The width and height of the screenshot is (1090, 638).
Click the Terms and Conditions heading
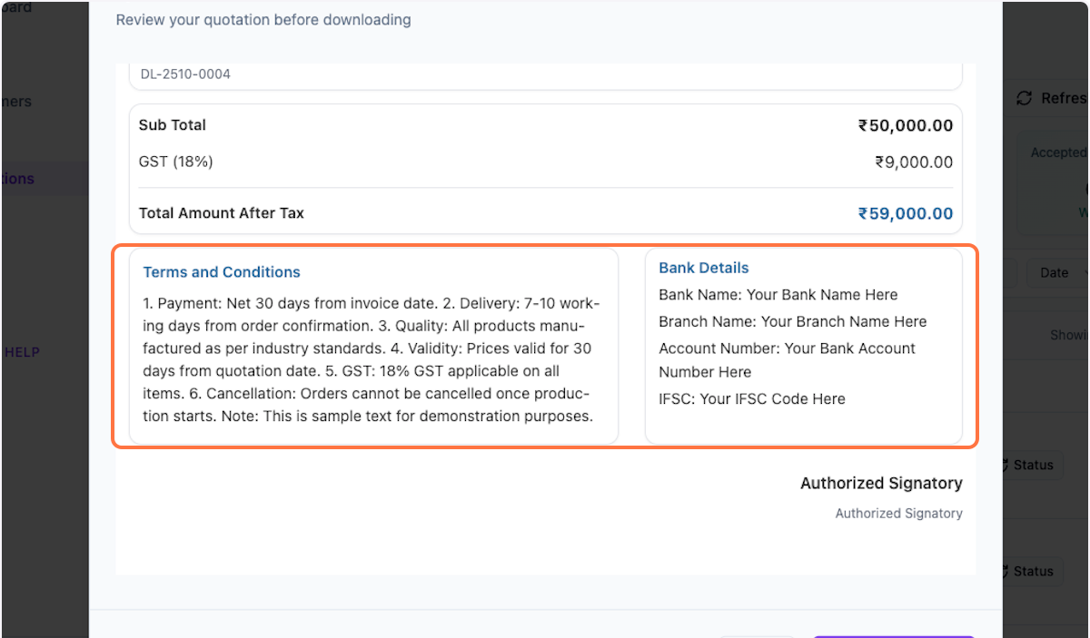(x=222, y=272)
